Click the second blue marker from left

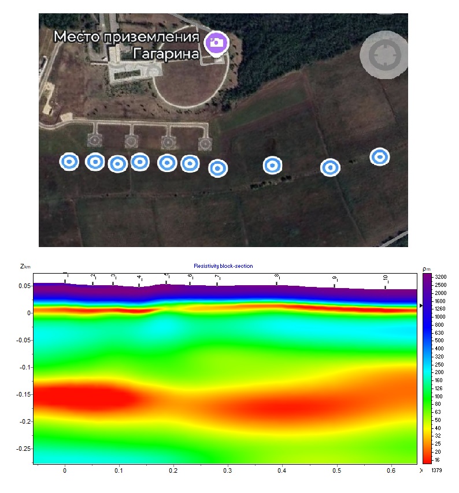tap(95, 162)
